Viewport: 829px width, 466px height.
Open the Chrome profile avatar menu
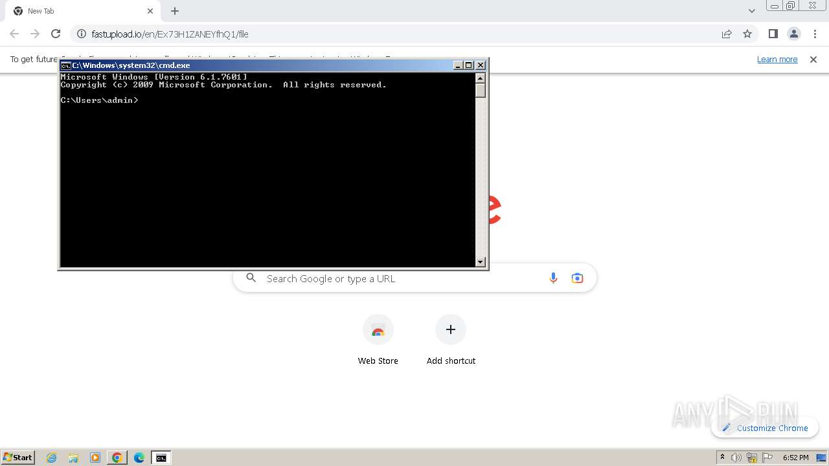point(793,34)
